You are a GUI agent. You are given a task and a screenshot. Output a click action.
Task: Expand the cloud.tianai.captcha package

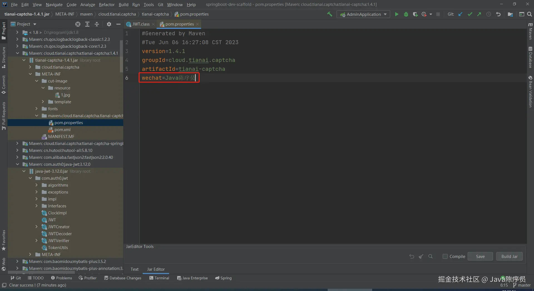tap(30, 67)
